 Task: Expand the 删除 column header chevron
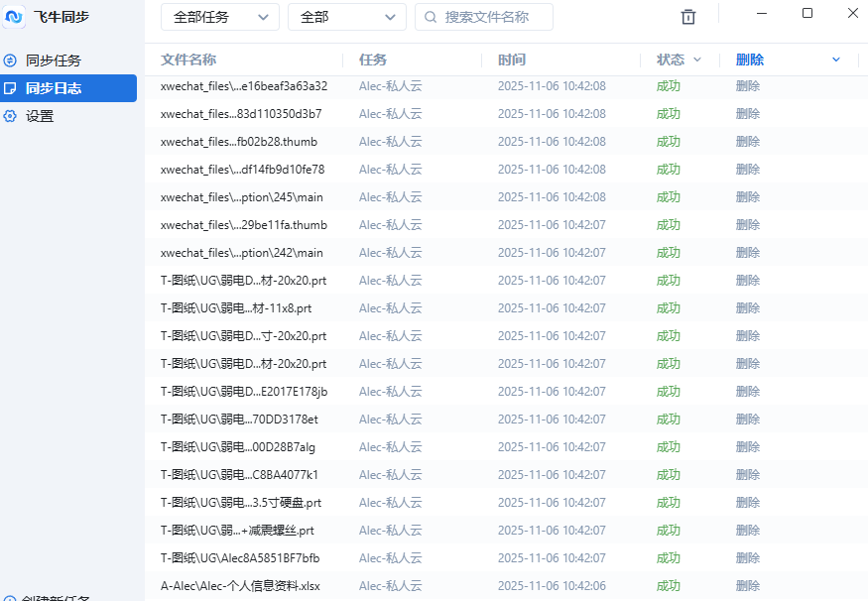[836, 60]
